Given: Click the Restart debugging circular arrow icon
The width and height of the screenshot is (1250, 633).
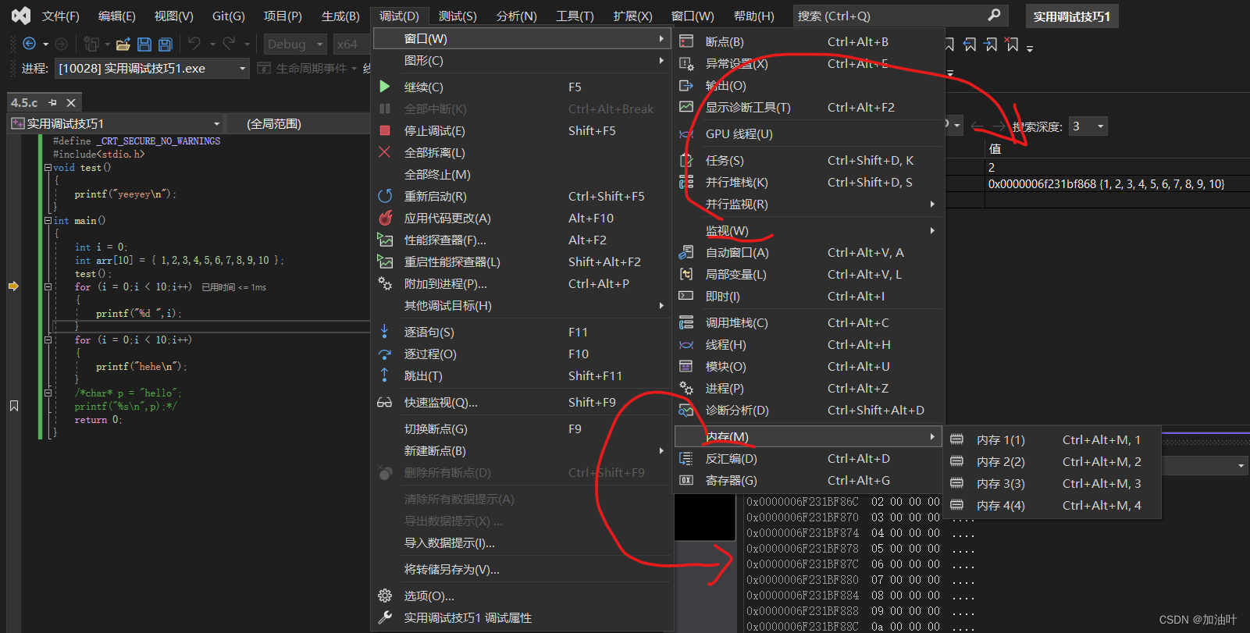Looking at the screenshot, I should pos(385,196).
